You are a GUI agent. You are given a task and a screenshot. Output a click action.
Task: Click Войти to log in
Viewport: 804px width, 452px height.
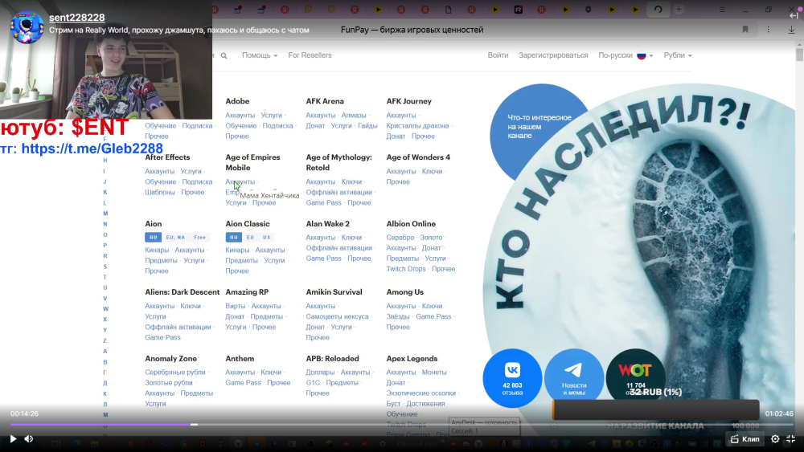[x=498, y=55]
